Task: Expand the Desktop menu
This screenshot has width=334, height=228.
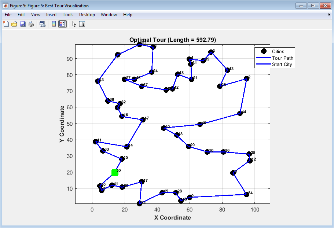Action: (x=87, y=15)
